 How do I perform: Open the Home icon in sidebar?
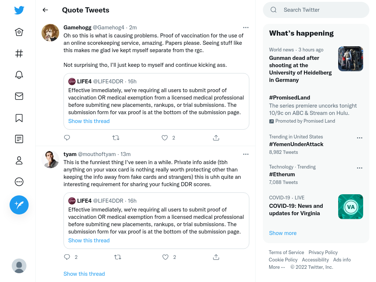click(x=19, y=32)
